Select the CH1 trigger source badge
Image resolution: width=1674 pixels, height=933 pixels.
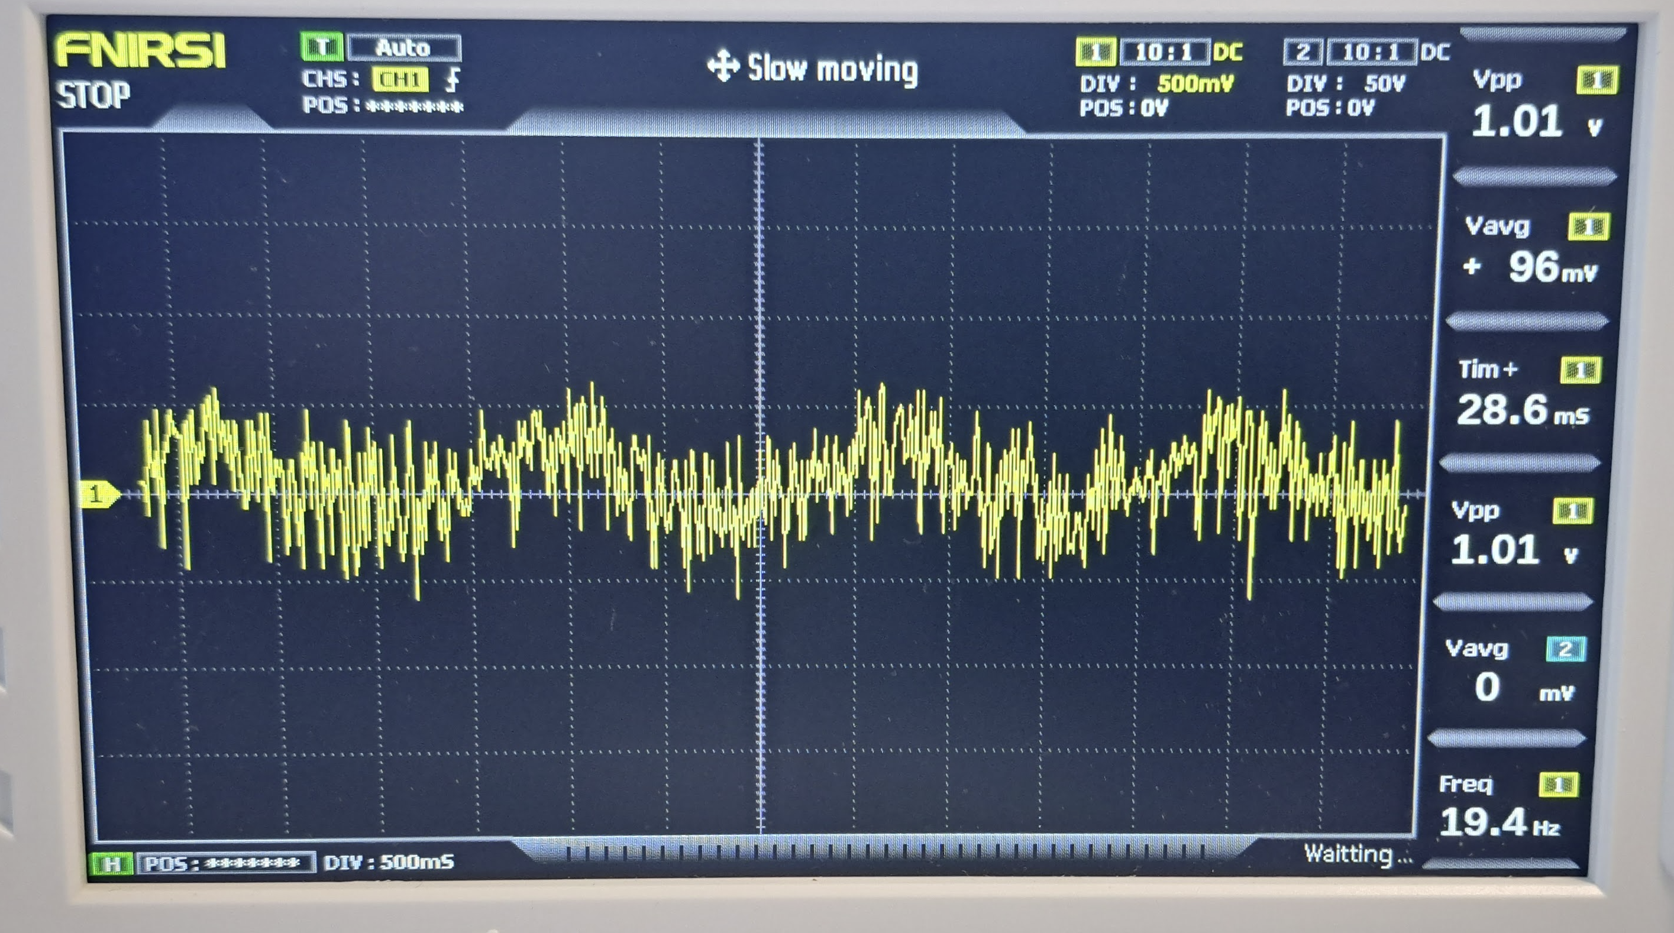[400, 80]
